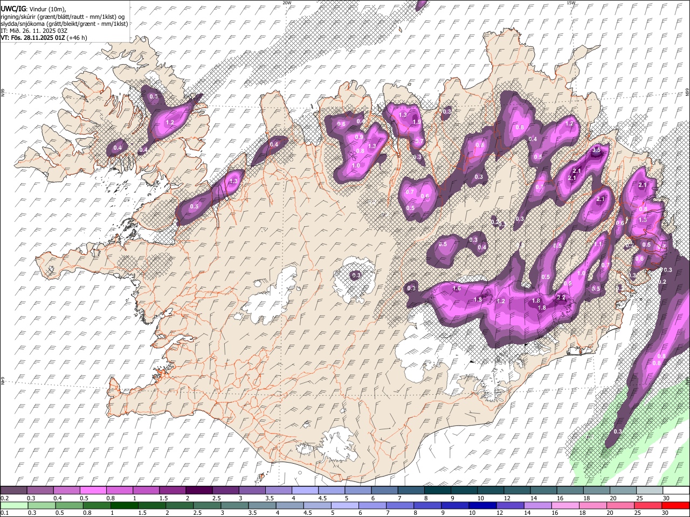Click the pale green 0.1–0.3 rain legend swatch
Screen dimensions: 690x517
coord(13,505)
